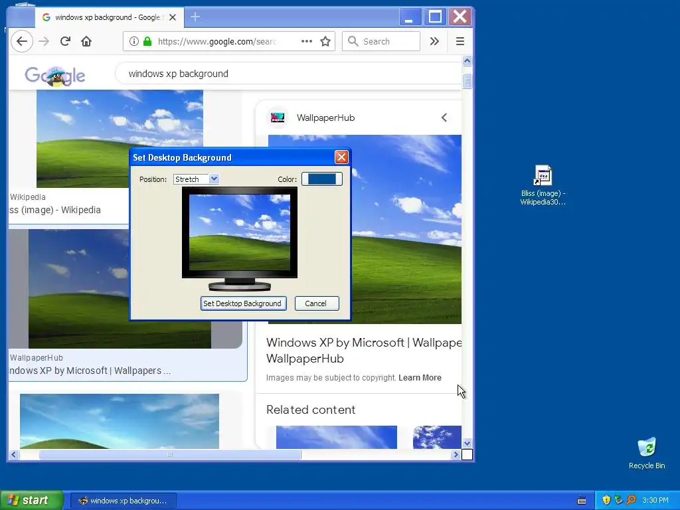Click in the Google search box
This screenshot has width=680, height=510.
click(x=288, y=74)
